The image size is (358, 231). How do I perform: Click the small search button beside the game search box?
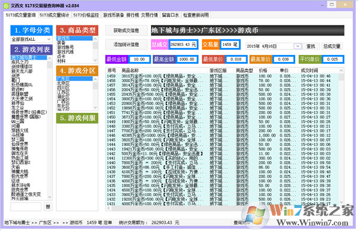[48, 207]
